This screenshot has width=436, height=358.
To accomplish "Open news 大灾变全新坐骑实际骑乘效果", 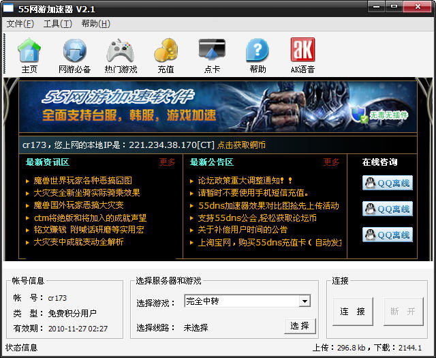I will click(x=87, y=193).
